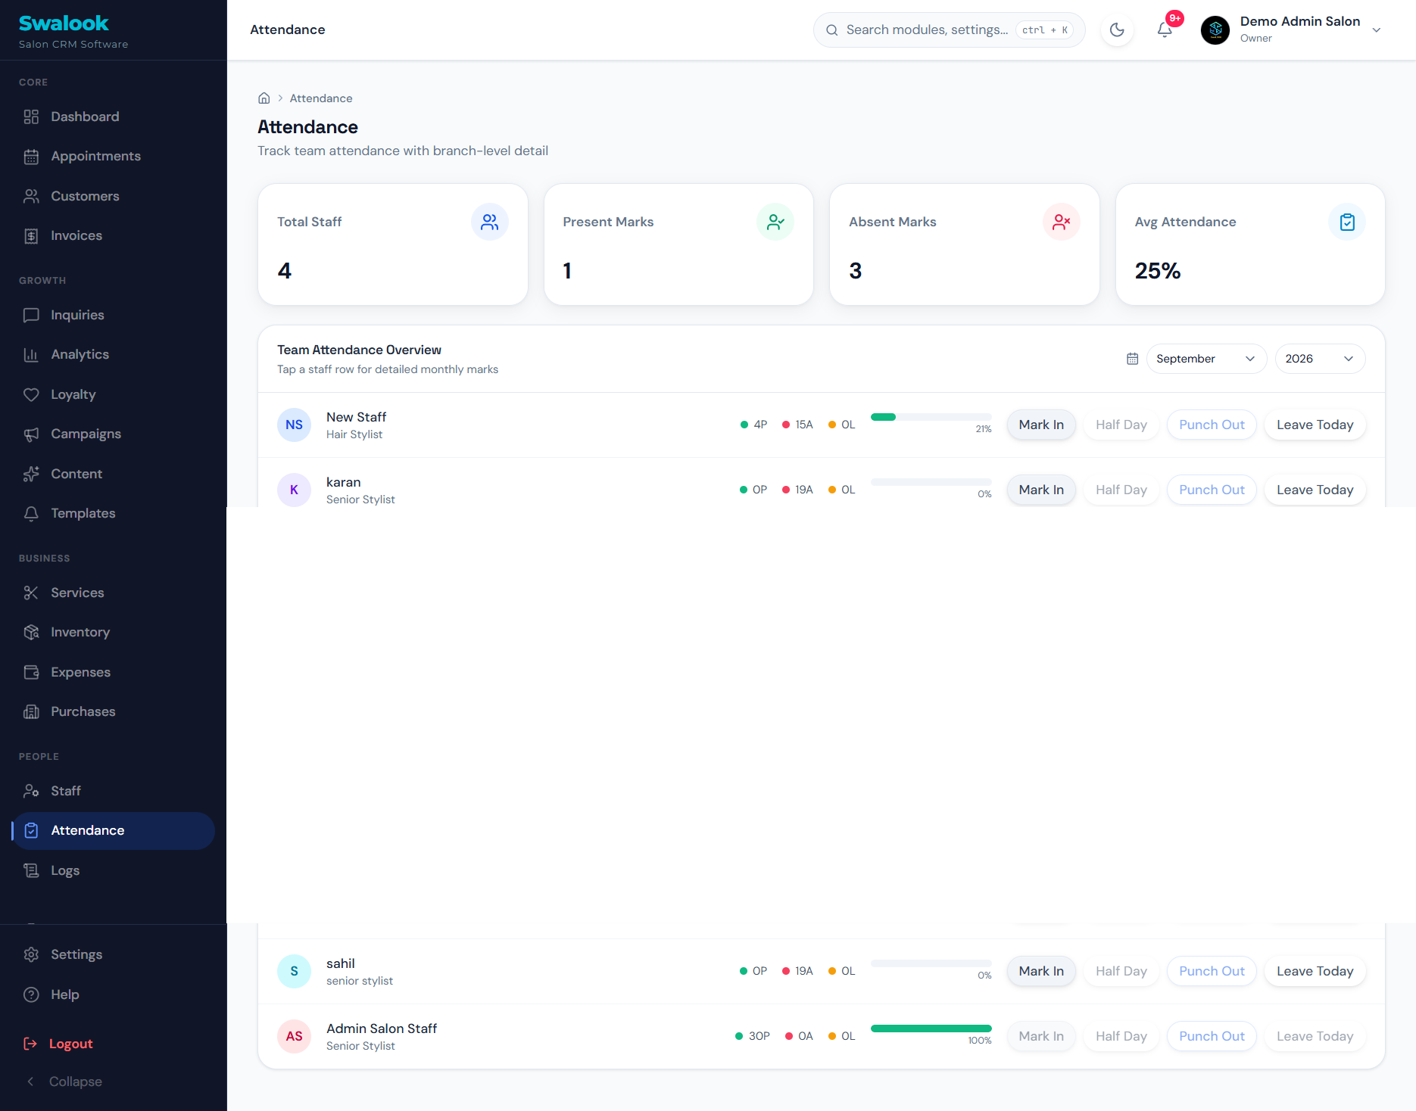Click Half Day for karan
1416x1111 pixels.
click(x=1121, y=490)
